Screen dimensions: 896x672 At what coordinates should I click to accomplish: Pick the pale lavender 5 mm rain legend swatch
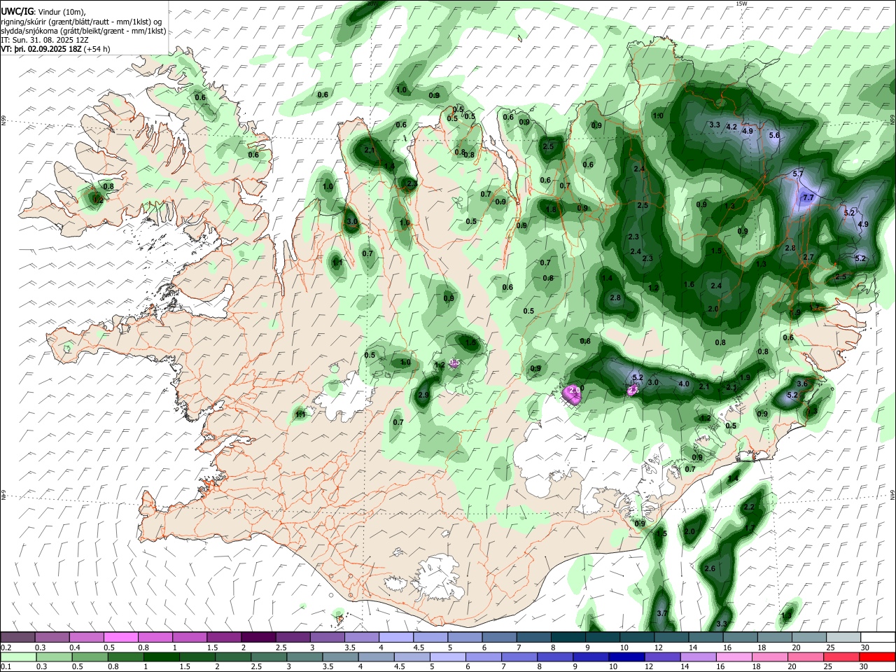coord(447,657)
